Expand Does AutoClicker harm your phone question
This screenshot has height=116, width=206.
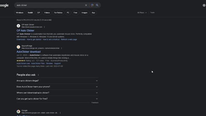pos(57,87)
